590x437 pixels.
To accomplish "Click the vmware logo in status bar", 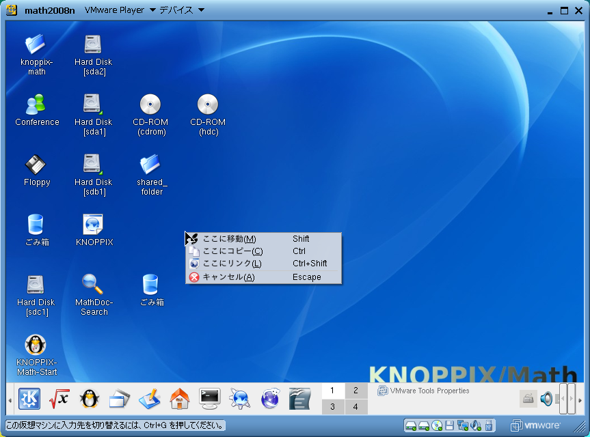I will tap(535, 425).
